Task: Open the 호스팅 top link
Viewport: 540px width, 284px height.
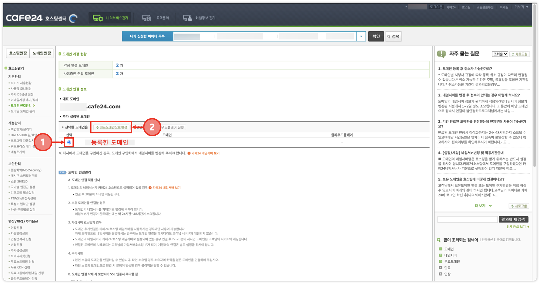Action: point(466,7)
